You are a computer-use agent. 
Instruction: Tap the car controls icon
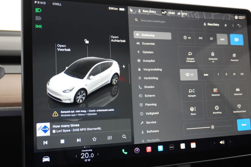(x=46, y=159)
